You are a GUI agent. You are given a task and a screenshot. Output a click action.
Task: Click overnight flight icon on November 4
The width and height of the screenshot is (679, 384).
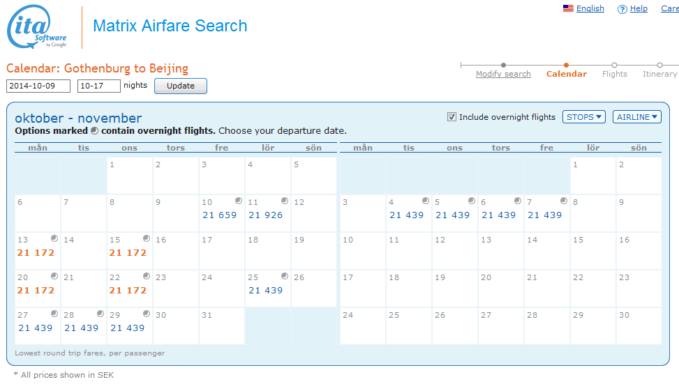pyautogui.click(x=425, y=201)
